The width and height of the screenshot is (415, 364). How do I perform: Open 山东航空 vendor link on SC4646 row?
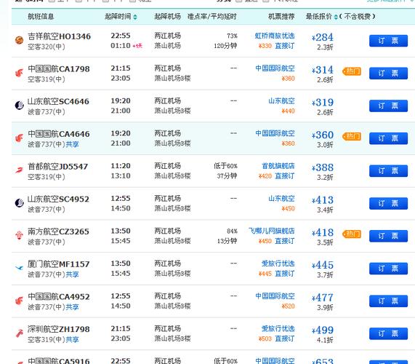click(x=281, y=101)
